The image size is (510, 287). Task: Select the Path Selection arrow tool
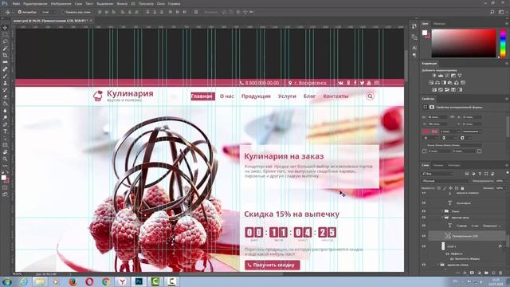5,138
